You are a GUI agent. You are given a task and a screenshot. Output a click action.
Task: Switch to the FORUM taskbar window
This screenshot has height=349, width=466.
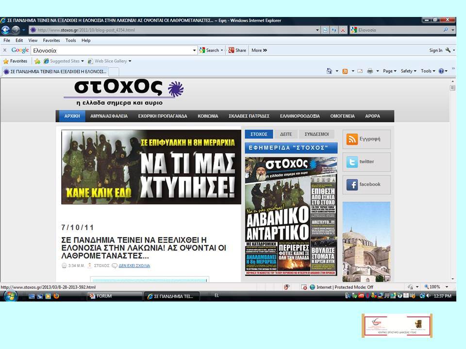tap(115, 296)
